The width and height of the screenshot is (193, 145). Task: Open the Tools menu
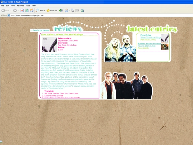pyautogui.click(x=28, y=5)
